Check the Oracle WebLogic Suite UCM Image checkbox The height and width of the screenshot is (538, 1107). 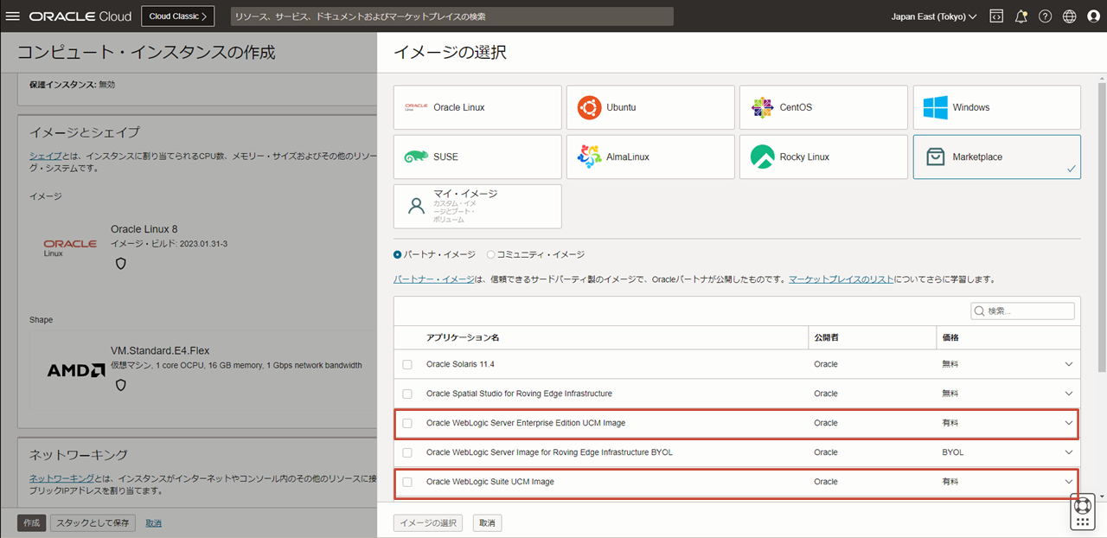[406, 482]
